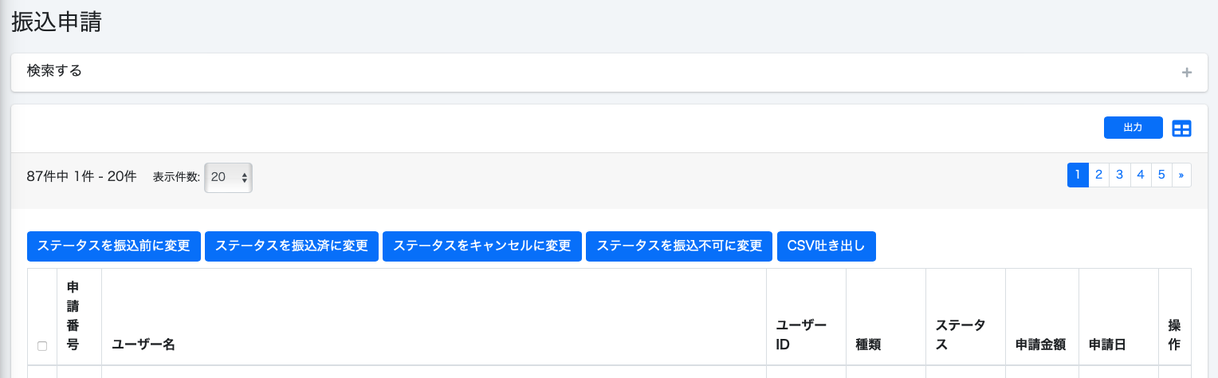
Task: Jump to page 4 in pagination
Action: 1141,175
